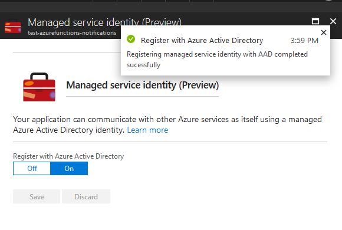The image size is (342, 230).
Task: Click the red toolbox icon in blade header
Action: [13, 27]
